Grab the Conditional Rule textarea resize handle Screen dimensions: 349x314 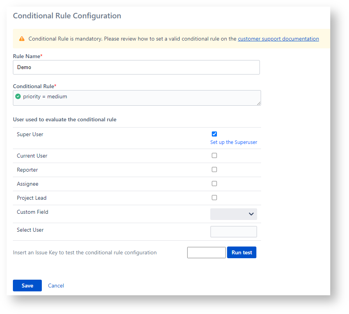(x=259, y=103)
